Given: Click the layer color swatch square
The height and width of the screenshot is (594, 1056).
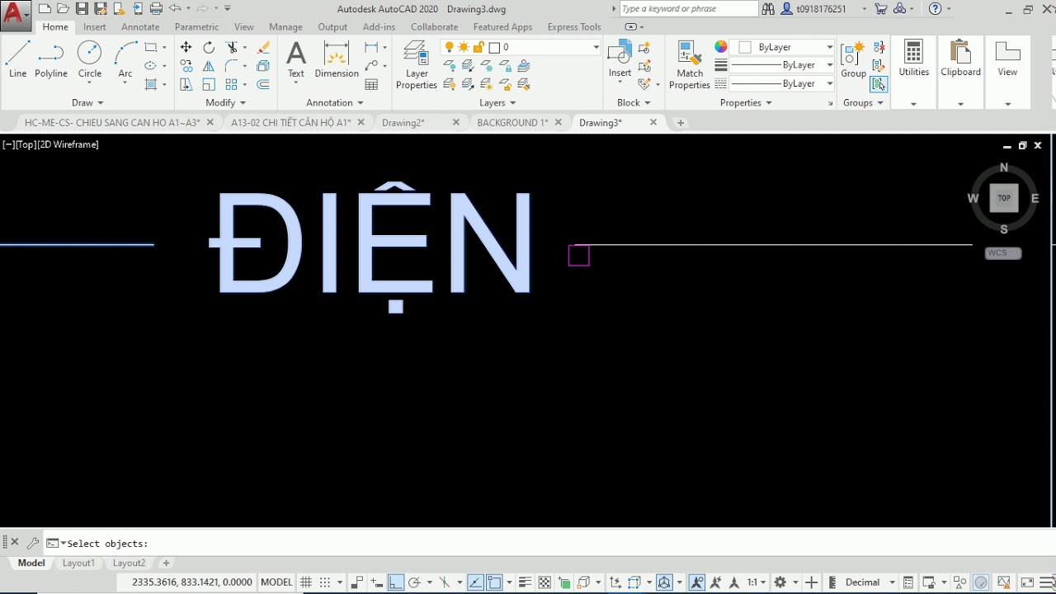Looking at the screenshot, I should pyautogui.click(x=494, y=47).
